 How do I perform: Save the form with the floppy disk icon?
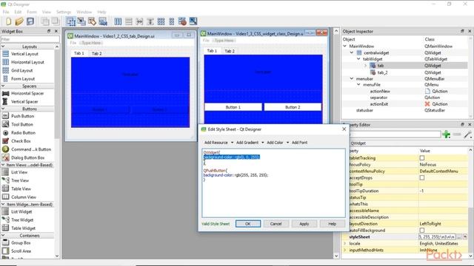point(30,21)
